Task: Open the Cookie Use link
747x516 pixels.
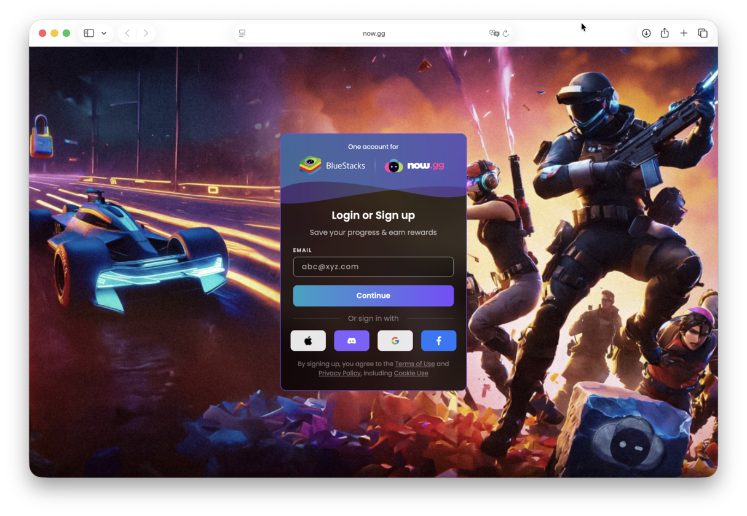Action: (x=411, y=373)
